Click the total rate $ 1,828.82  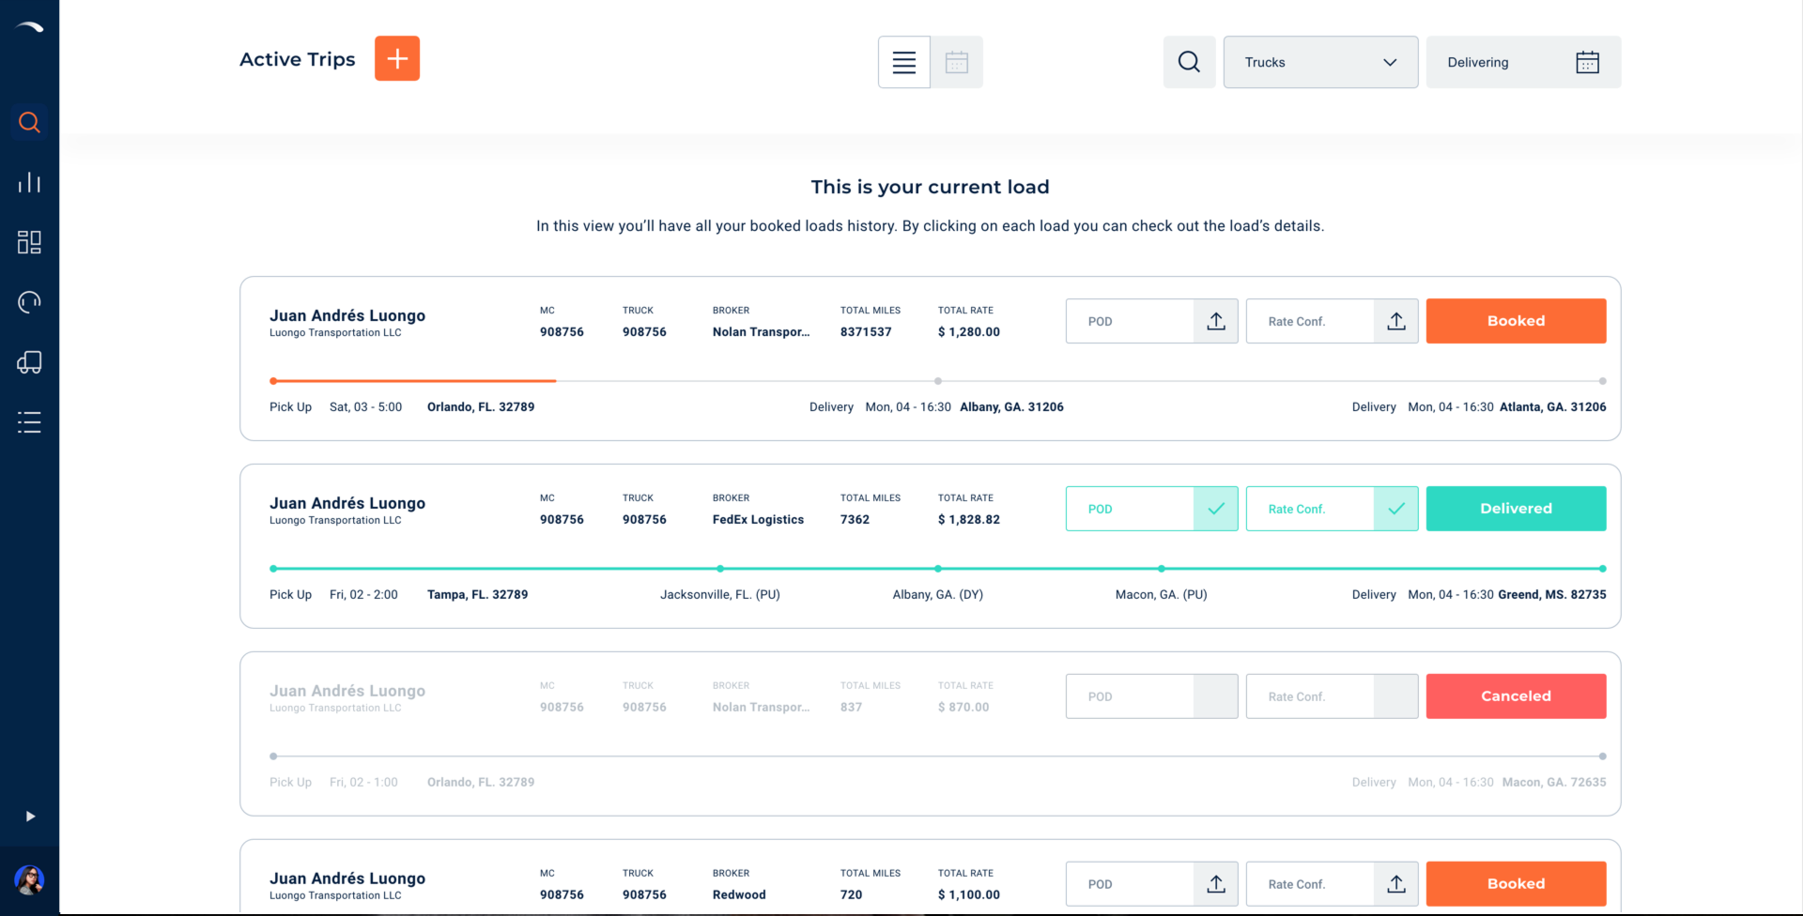coord(969,520)
